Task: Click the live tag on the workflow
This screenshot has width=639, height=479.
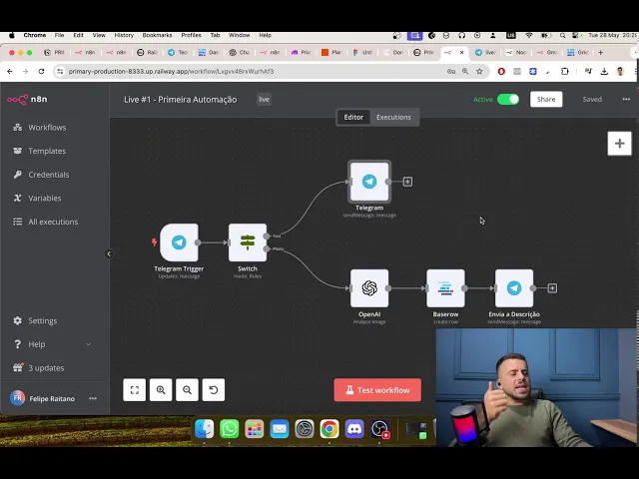Action: click(264, 100)
